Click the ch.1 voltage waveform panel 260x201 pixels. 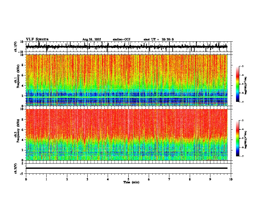pyautogui.click(x=128, y=47)
